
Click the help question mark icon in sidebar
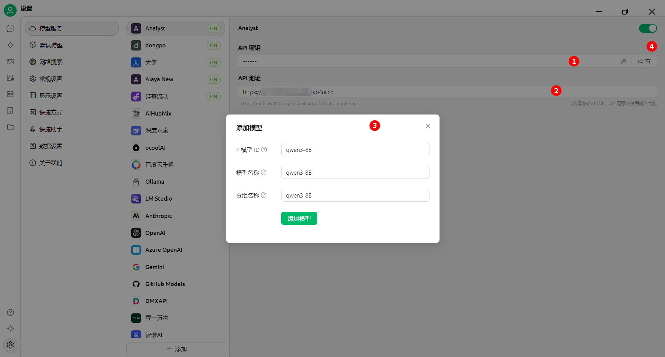[10, 312]
